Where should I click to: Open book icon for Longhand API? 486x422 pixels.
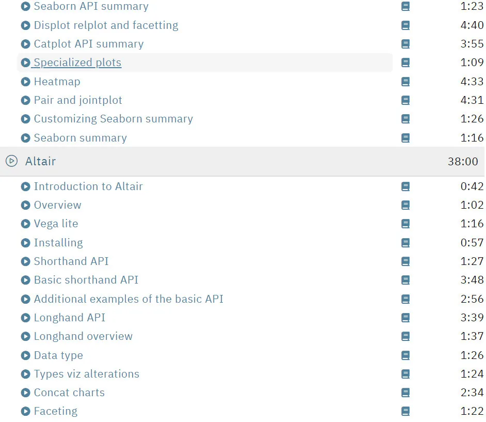[406, 318]
